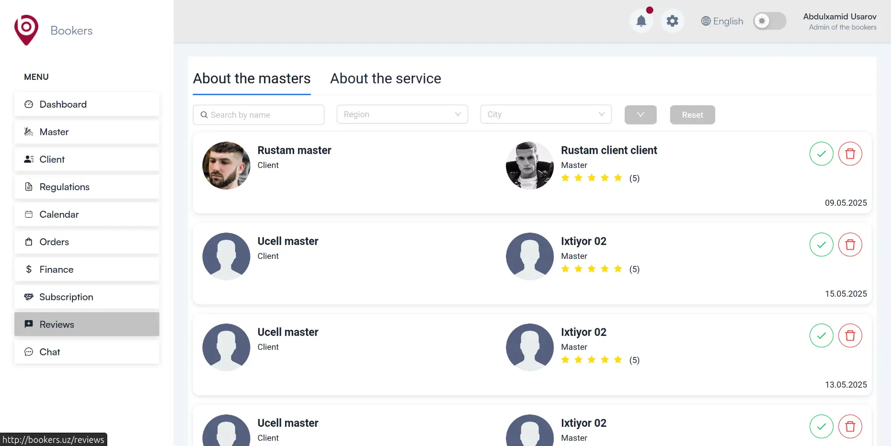The width and height of the screenshot is (891, 446).
Task: Open settings gear in header
Action: (x=672, y=21)
